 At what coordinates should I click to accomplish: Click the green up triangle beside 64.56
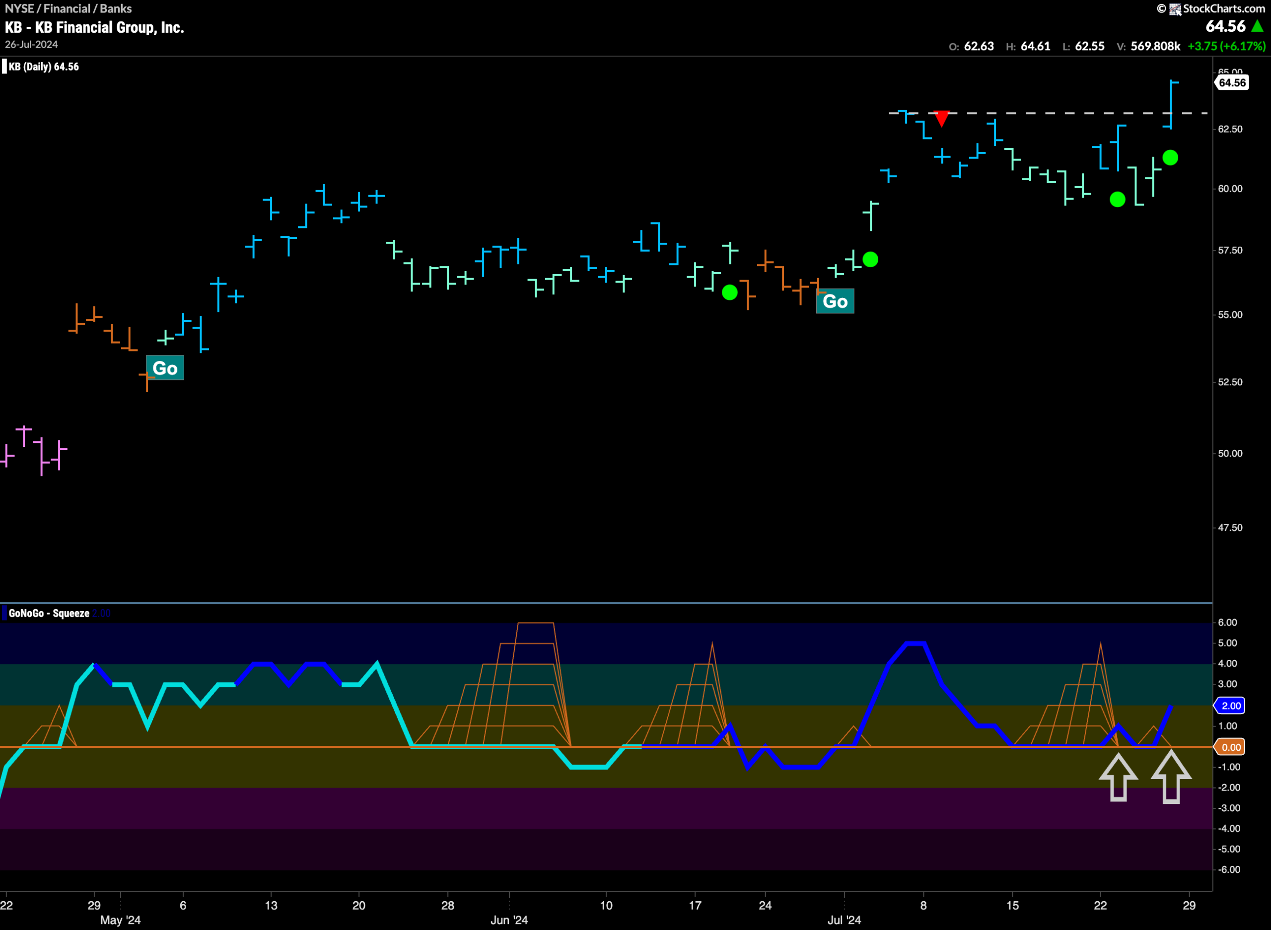click(1257, 26)
